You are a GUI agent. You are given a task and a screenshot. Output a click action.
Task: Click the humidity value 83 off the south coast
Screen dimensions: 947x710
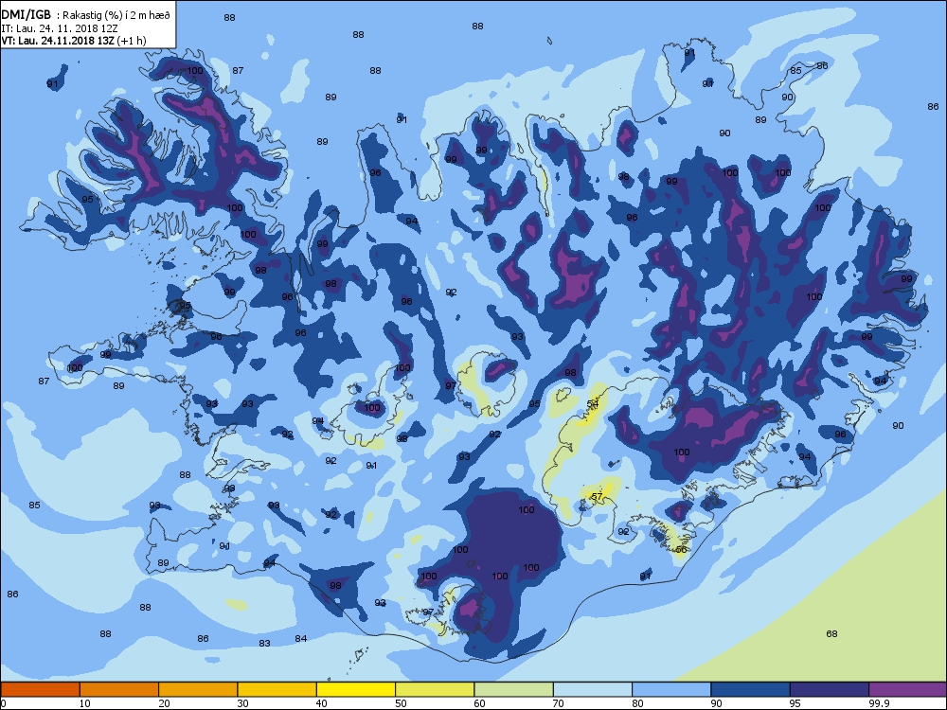pyautogui.click(x=264, y=644)
